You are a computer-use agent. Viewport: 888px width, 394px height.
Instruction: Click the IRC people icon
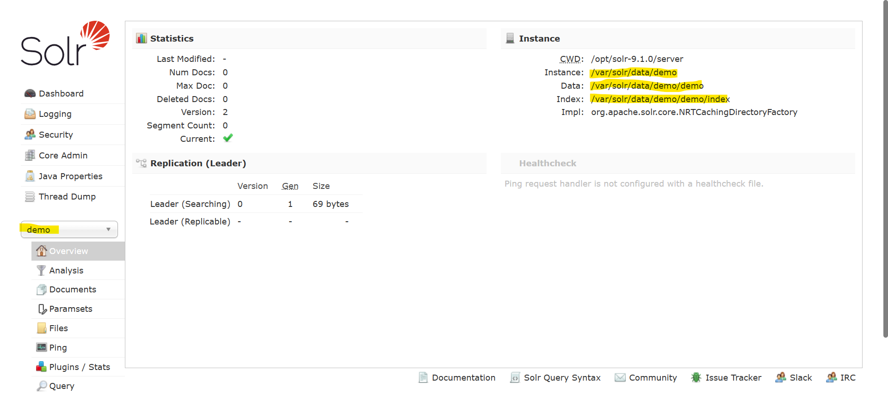(831, 377)
